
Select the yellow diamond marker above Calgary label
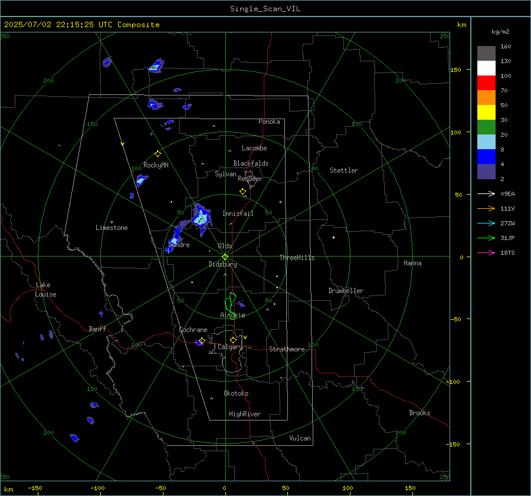coord(233,340)
